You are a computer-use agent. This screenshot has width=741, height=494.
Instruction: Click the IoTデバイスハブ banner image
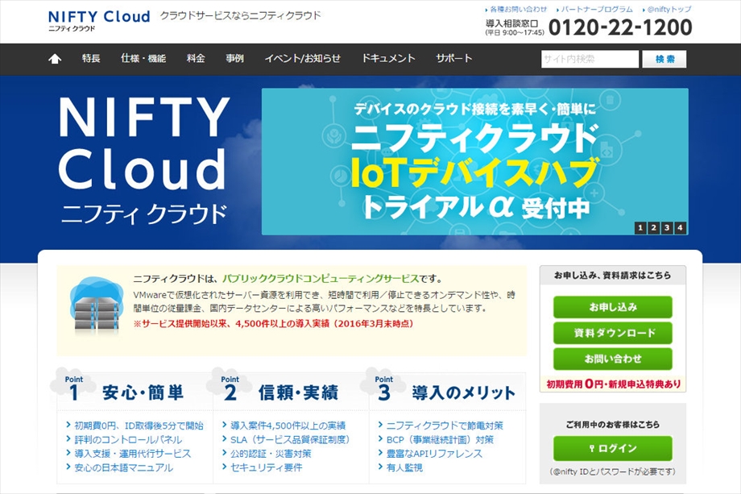pyautogui.click(x=475, y=161)
